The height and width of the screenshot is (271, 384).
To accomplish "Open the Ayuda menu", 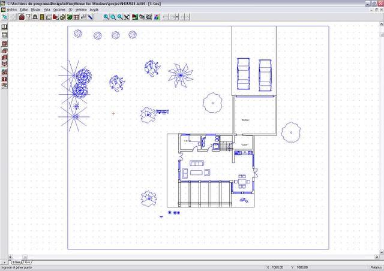I will tap(94, 10).
